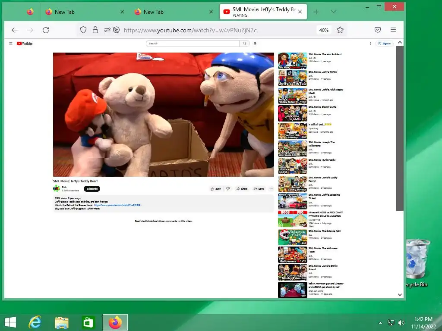Close the first New Tab
Image resolution: width=442 pixels, height=331 pixels.
pyautogui.click(x=122, y=12)
